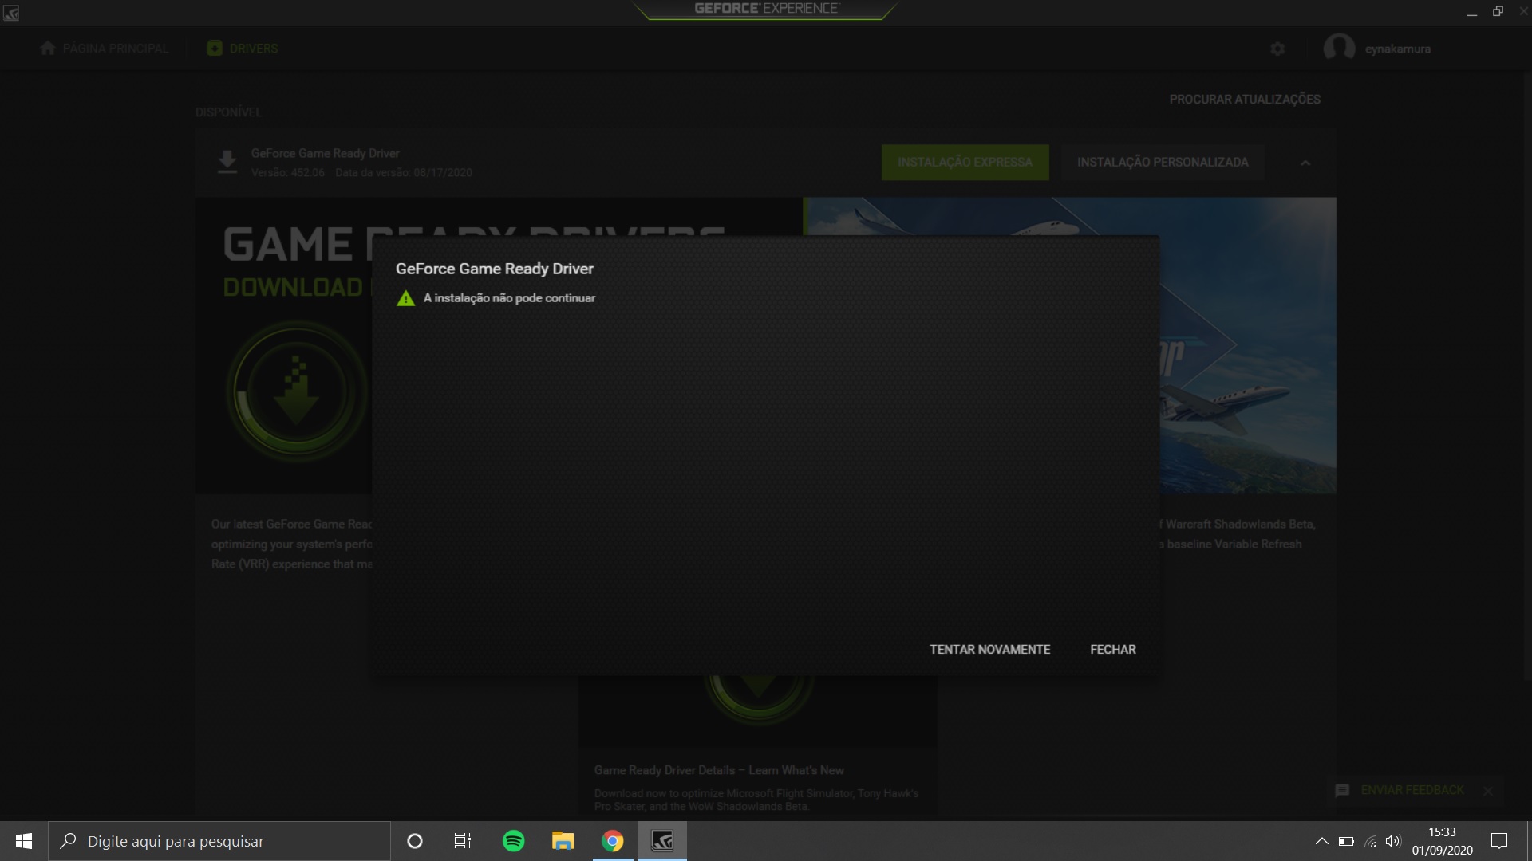Click the volume speaker tray icon
The width and height of the screenshot is (1532, 861).
coord(1393,841)
